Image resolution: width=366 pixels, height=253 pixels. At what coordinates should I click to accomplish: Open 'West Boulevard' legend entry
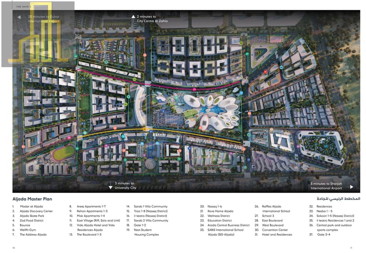[x=272, y=225]
